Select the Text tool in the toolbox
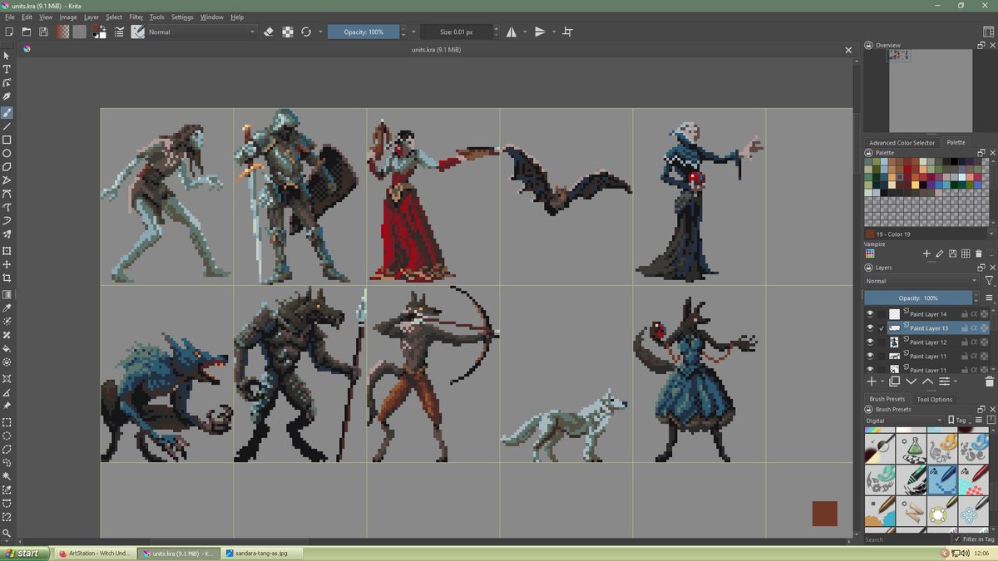This screenshot has height=561, width=998. coord(7,69)
